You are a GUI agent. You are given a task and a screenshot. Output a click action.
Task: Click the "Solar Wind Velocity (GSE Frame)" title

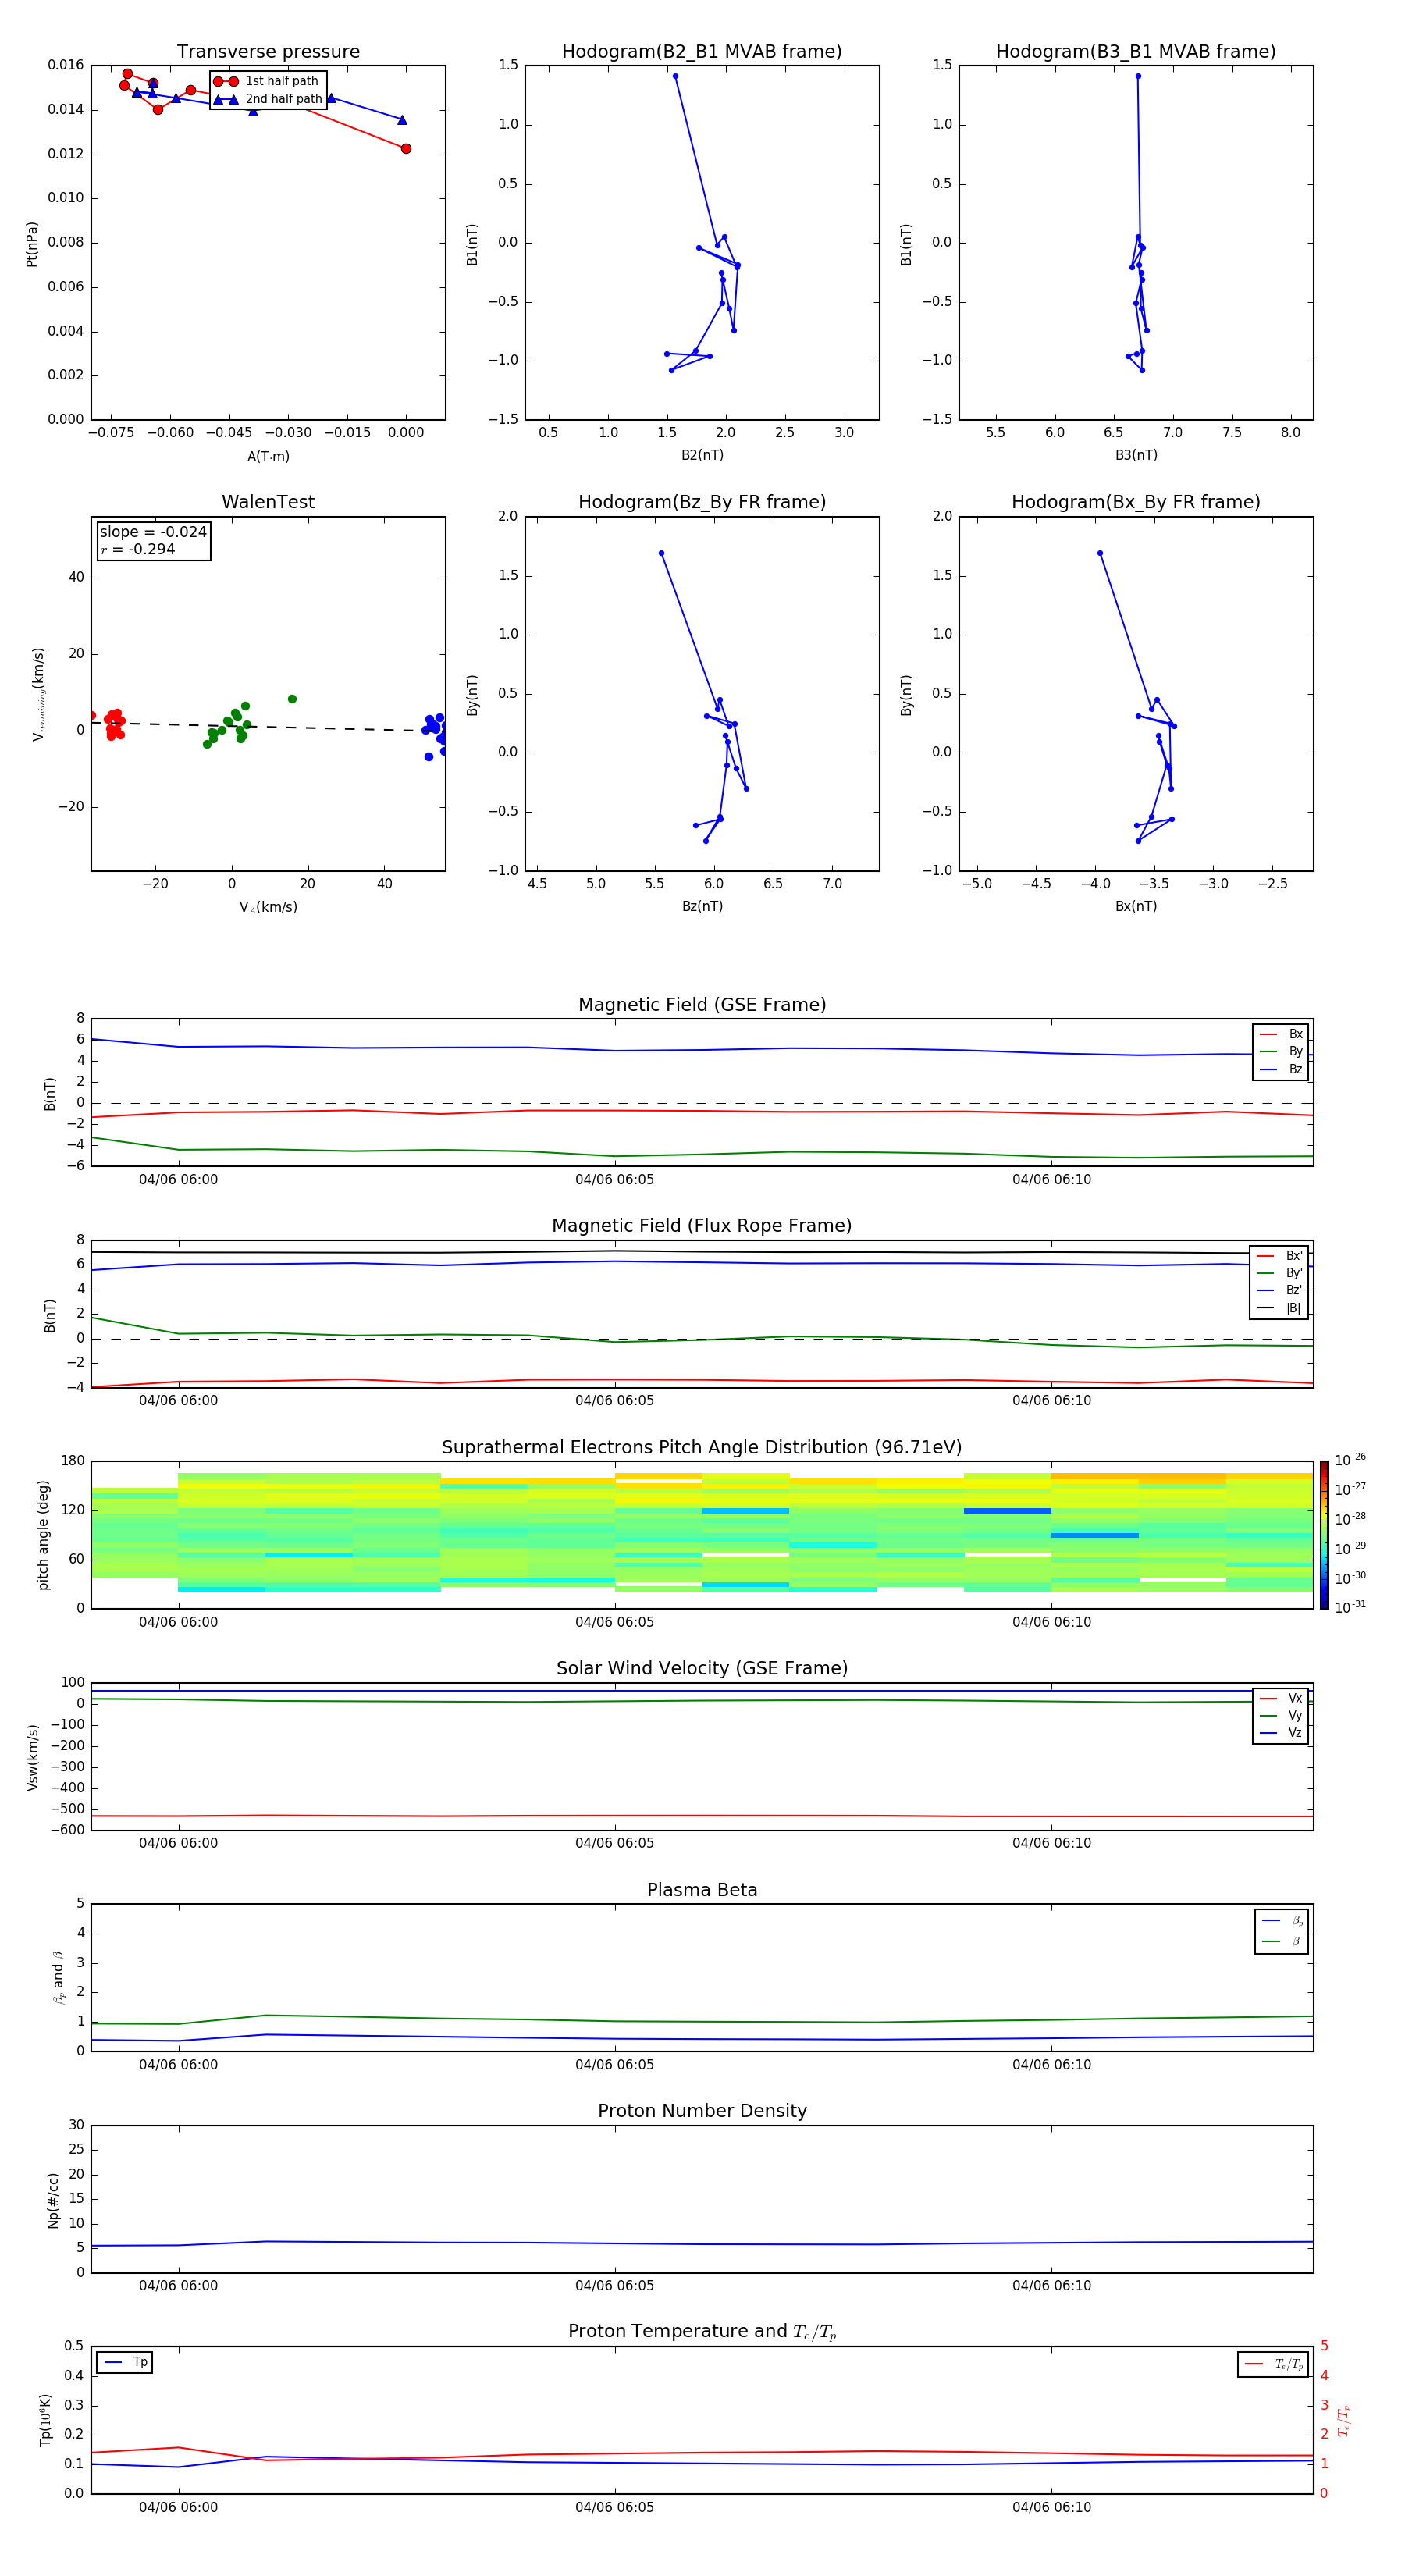point(702,1668)
